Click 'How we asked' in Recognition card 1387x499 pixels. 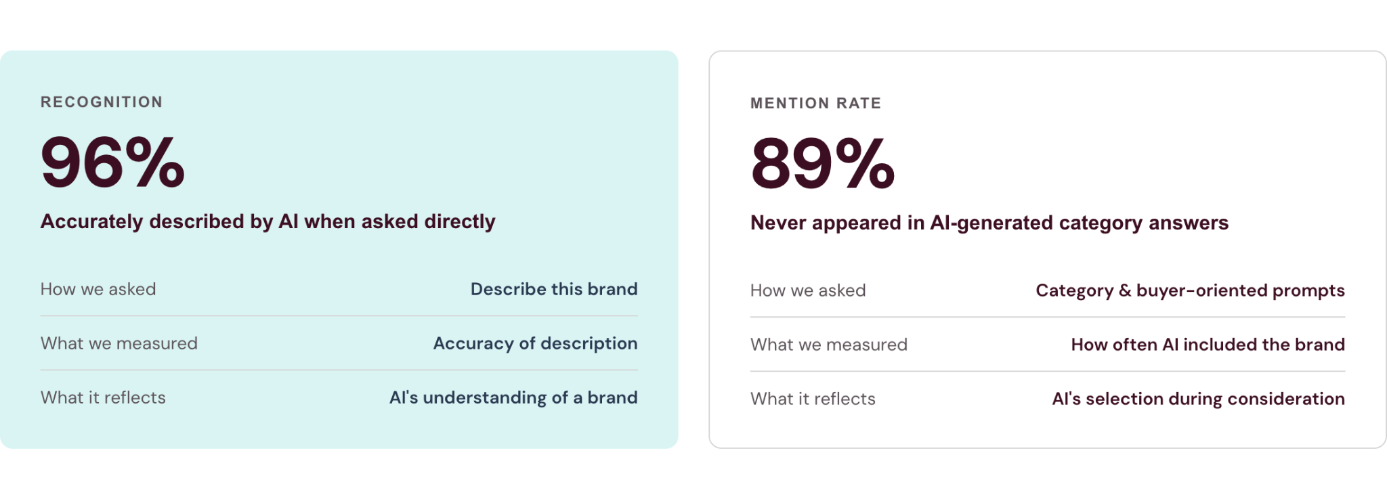[x=98, y=289]
